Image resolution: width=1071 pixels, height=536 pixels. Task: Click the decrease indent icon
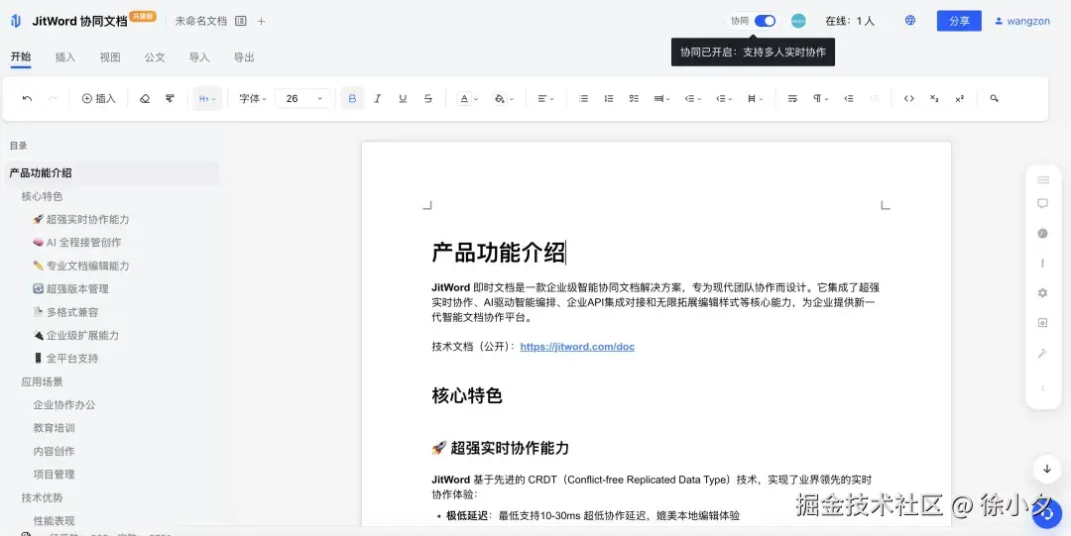848,98
